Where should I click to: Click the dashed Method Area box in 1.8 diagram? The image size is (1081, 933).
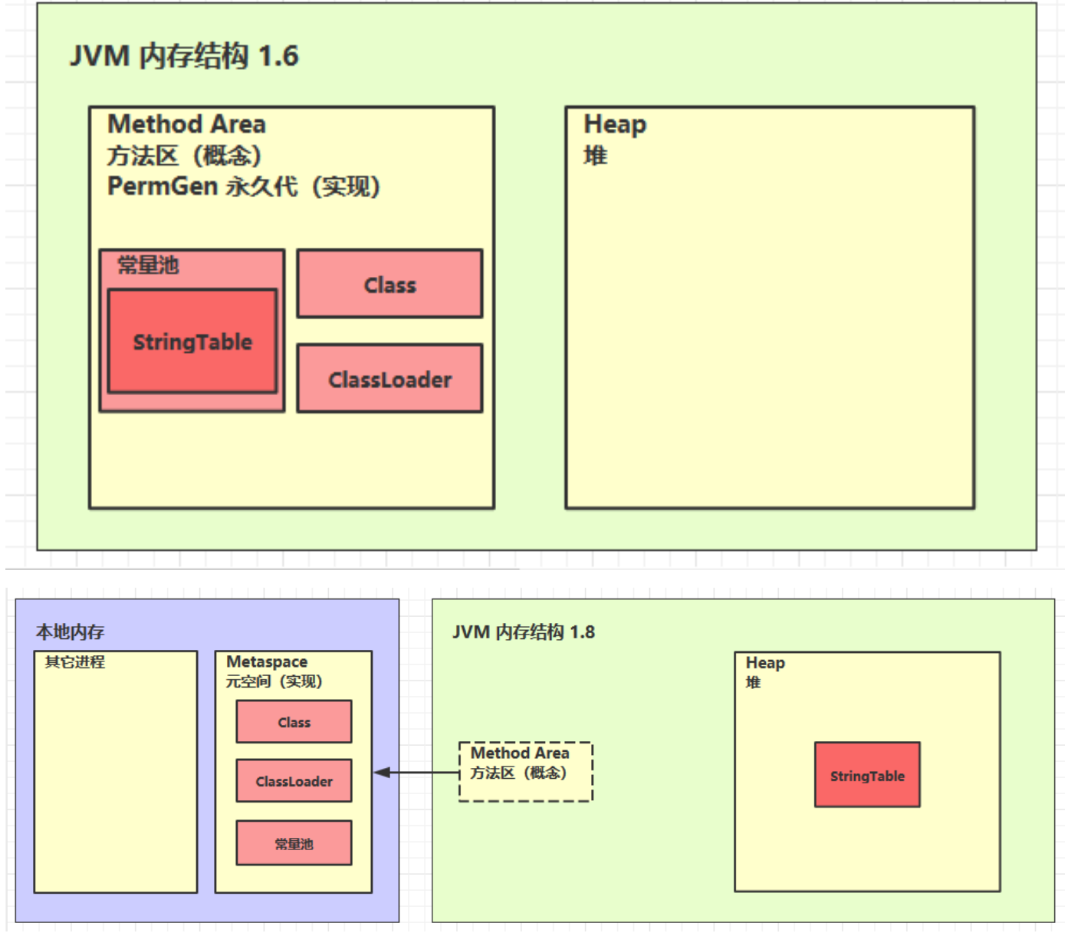(x=524, y=772)
